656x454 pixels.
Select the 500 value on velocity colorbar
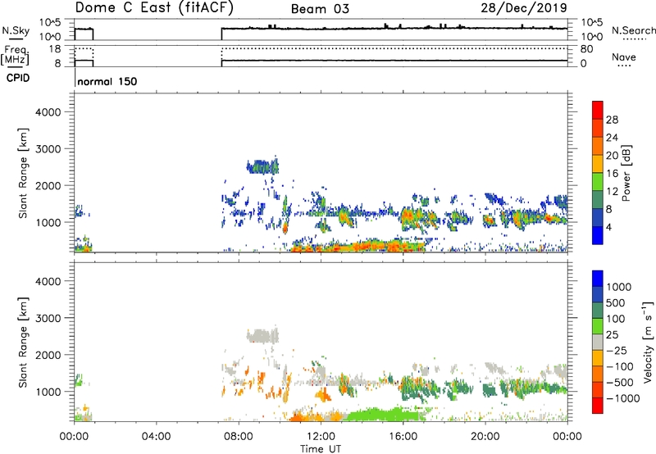click(617, 303)
